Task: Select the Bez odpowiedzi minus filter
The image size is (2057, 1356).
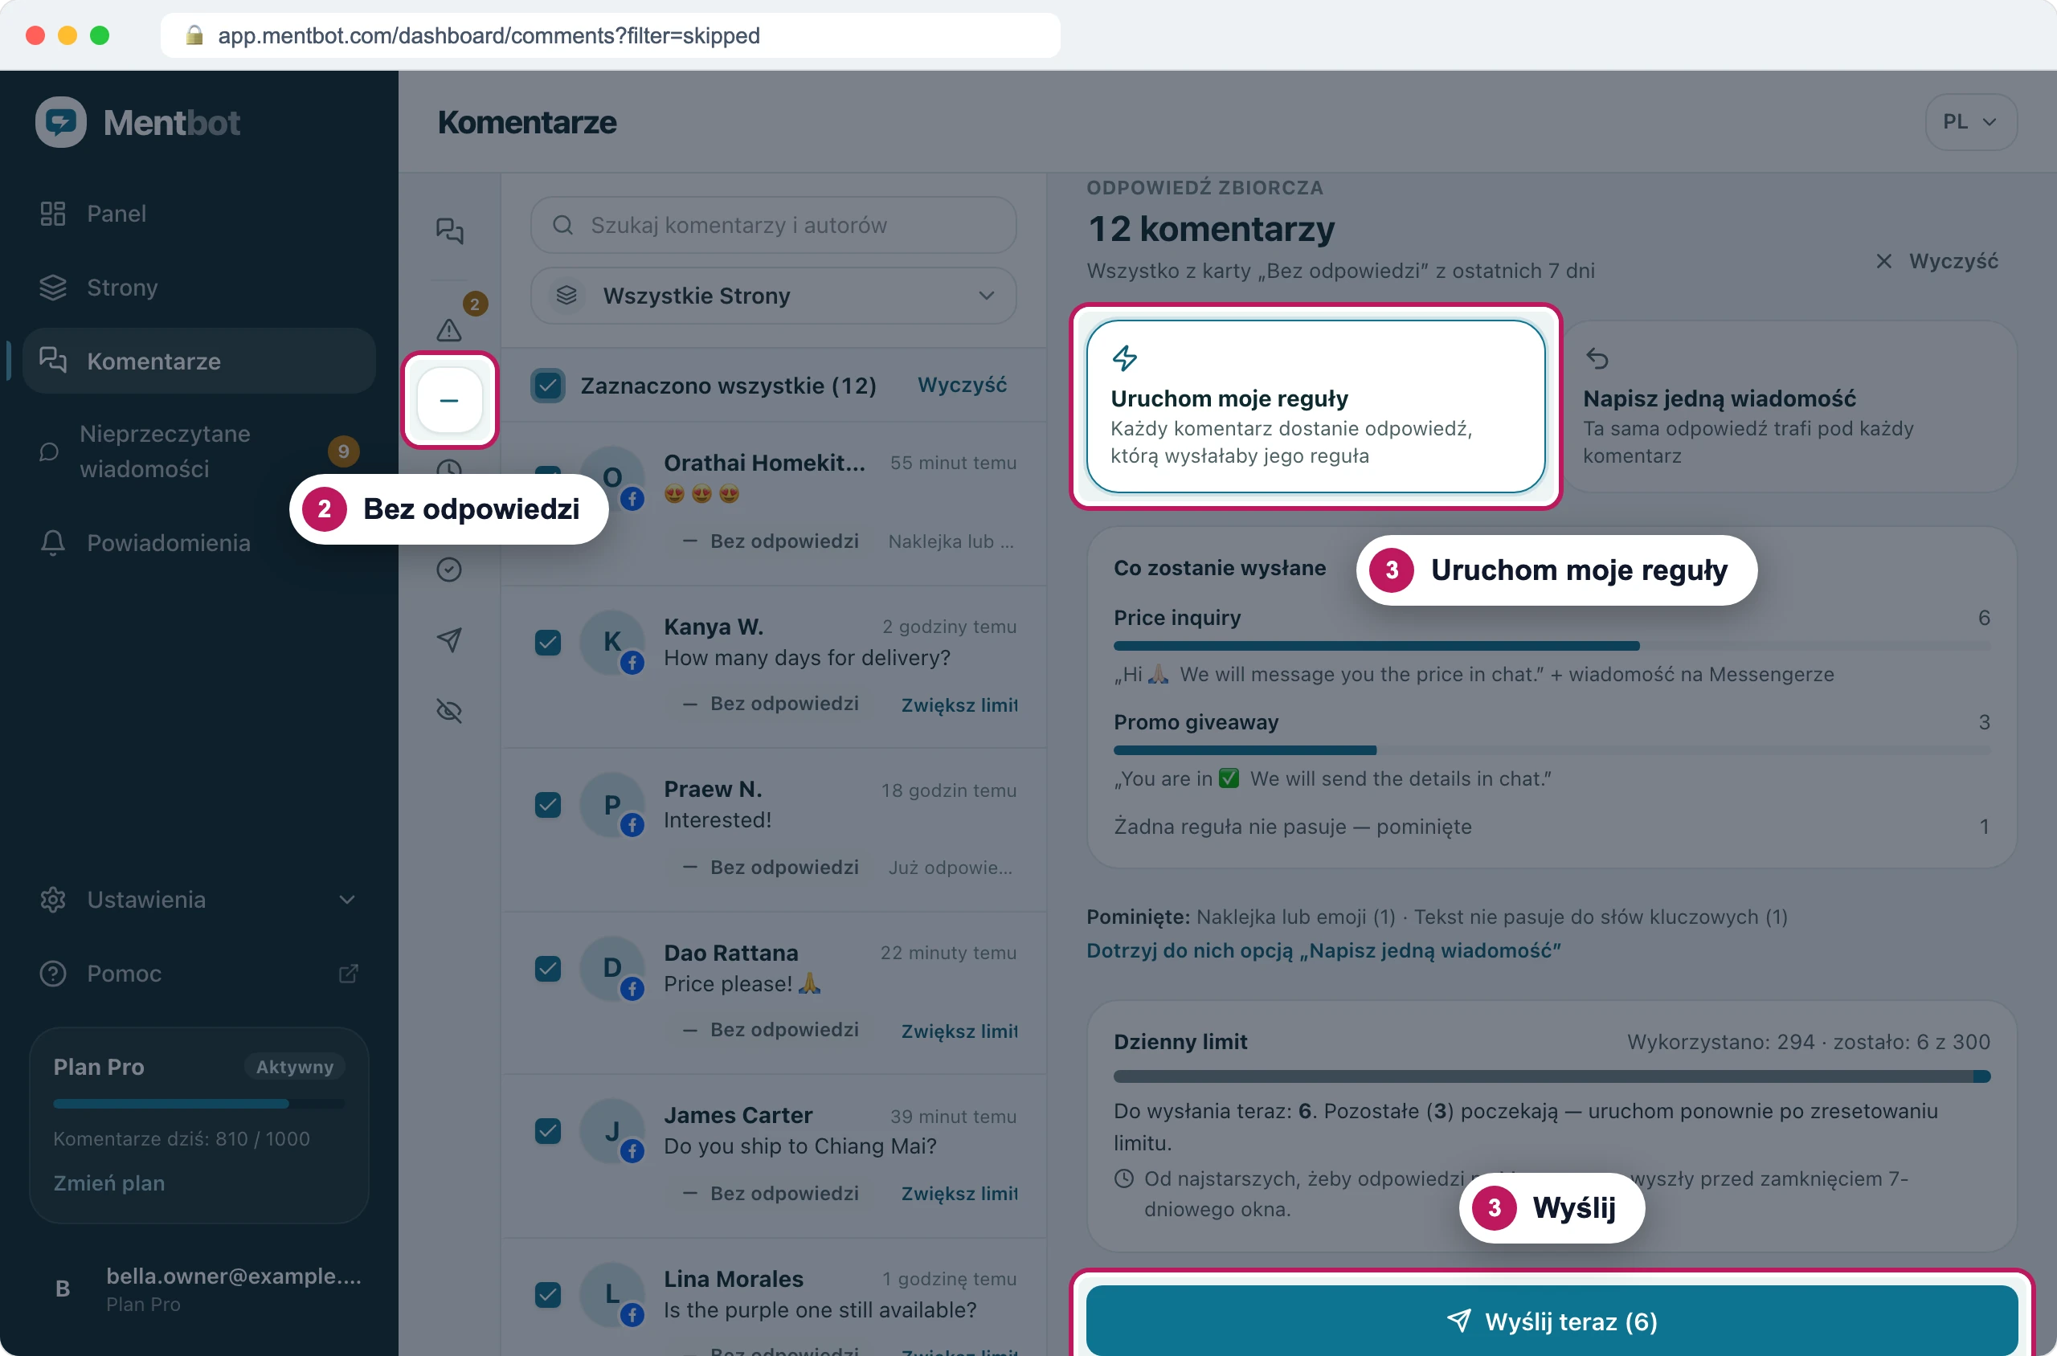Action: (449, 400)
